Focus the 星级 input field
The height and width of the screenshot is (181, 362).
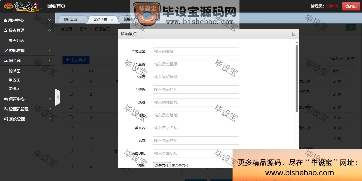coord(196,64)
